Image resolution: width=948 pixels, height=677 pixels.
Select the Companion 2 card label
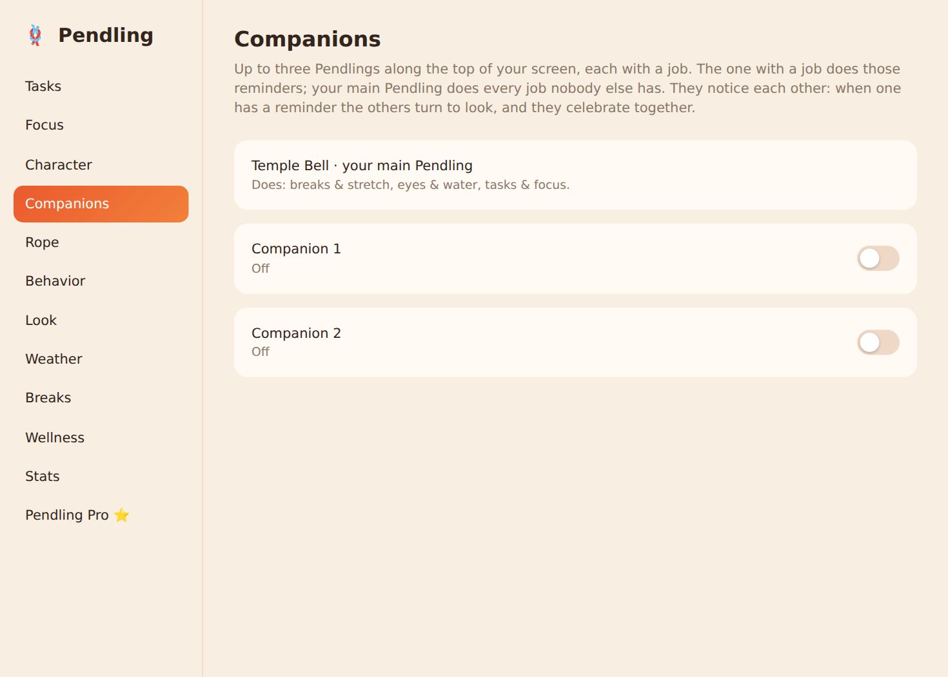coord(296,333)
